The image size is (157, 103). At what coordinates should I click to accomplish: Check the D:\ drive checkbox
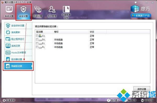point(37,39)
